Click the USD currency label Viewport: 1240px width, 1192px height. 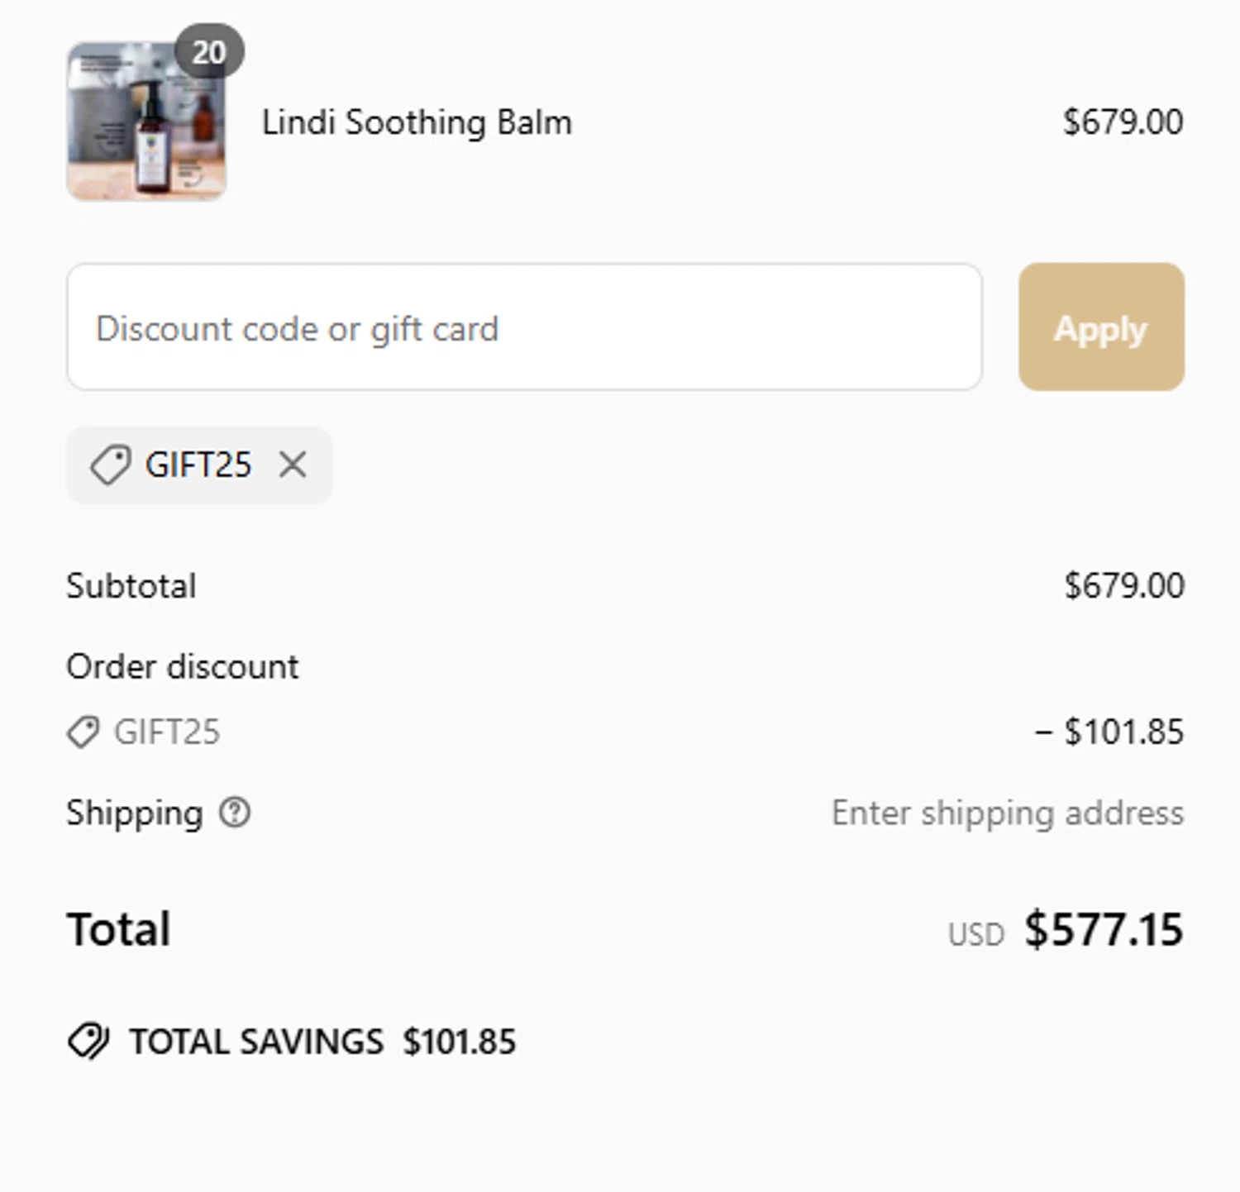click(x=975, y=935)
